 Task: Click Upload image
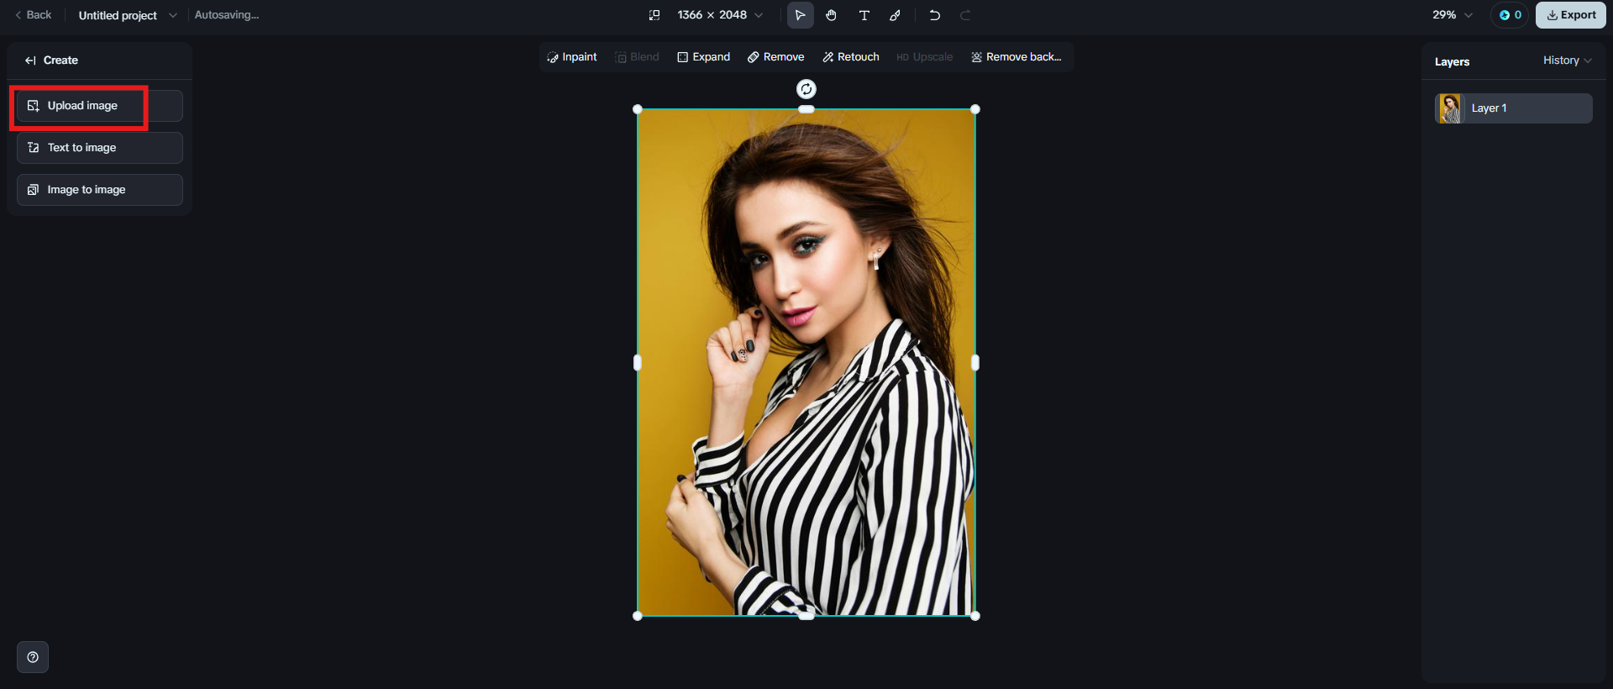100,106
